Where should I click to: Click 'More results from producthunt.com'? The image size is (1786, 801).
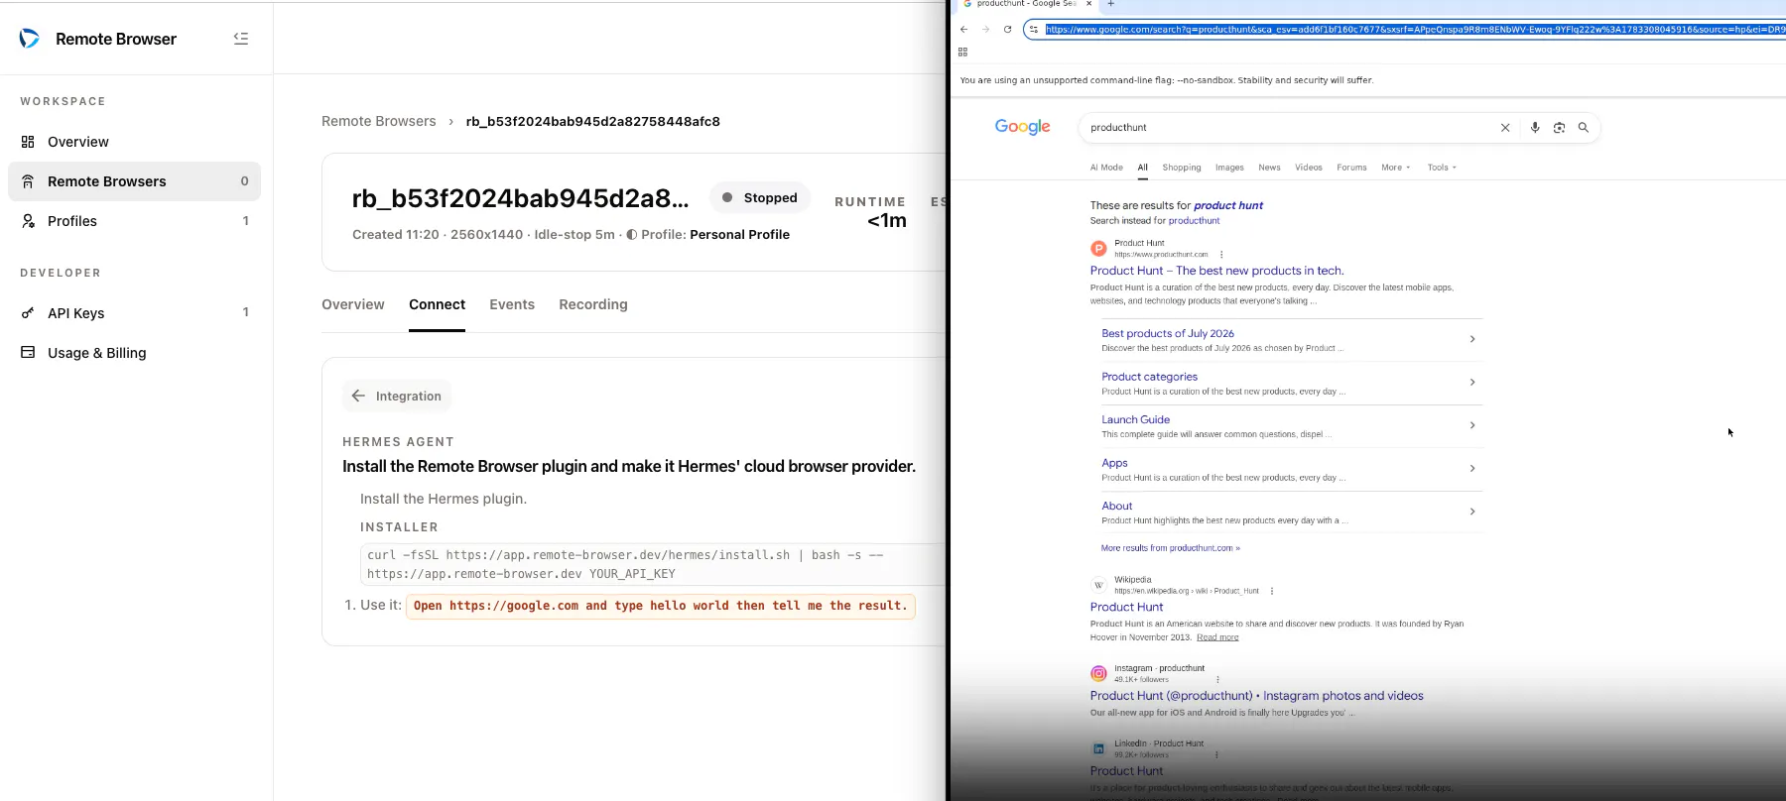click(1170, 548)
